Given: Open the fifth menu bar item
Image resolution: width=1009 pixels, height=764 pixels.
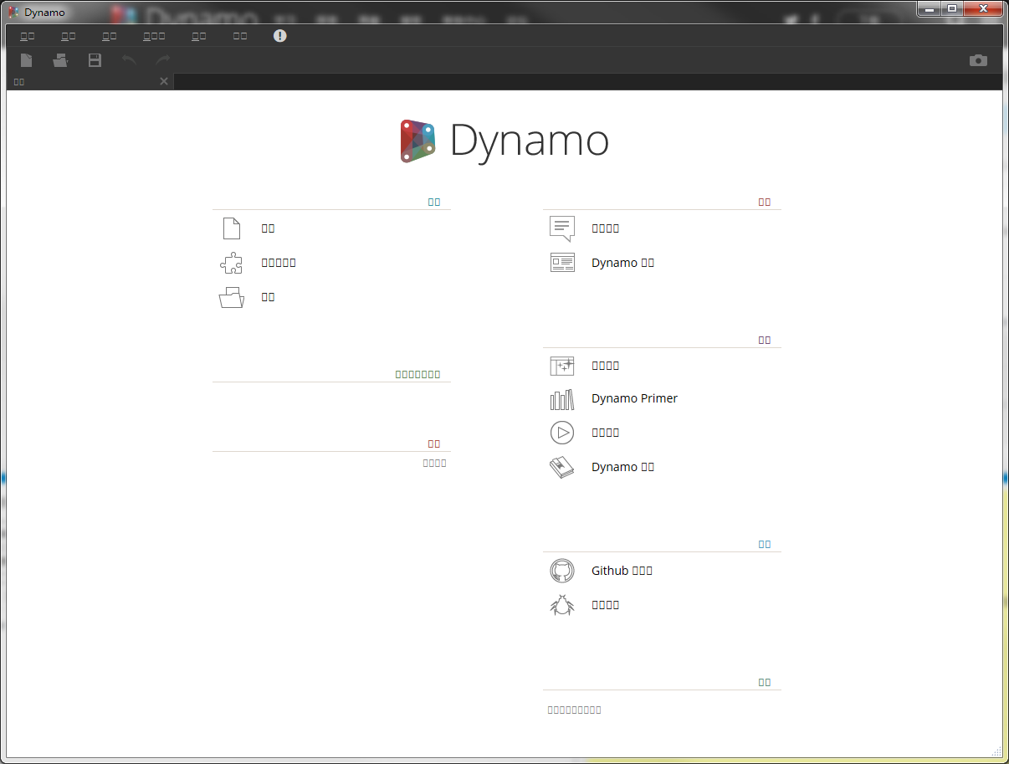Looking at the screenshot, I should coord(199,36).
